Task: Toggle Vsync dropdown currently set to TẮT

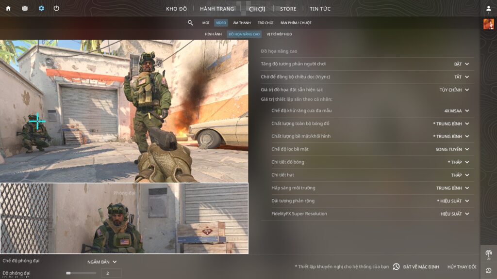Action: [462, 77]
